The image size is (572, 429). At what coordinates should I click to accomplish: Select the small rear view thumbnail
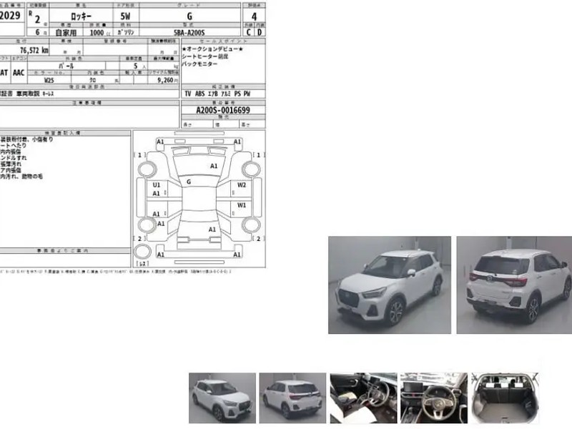291,398
